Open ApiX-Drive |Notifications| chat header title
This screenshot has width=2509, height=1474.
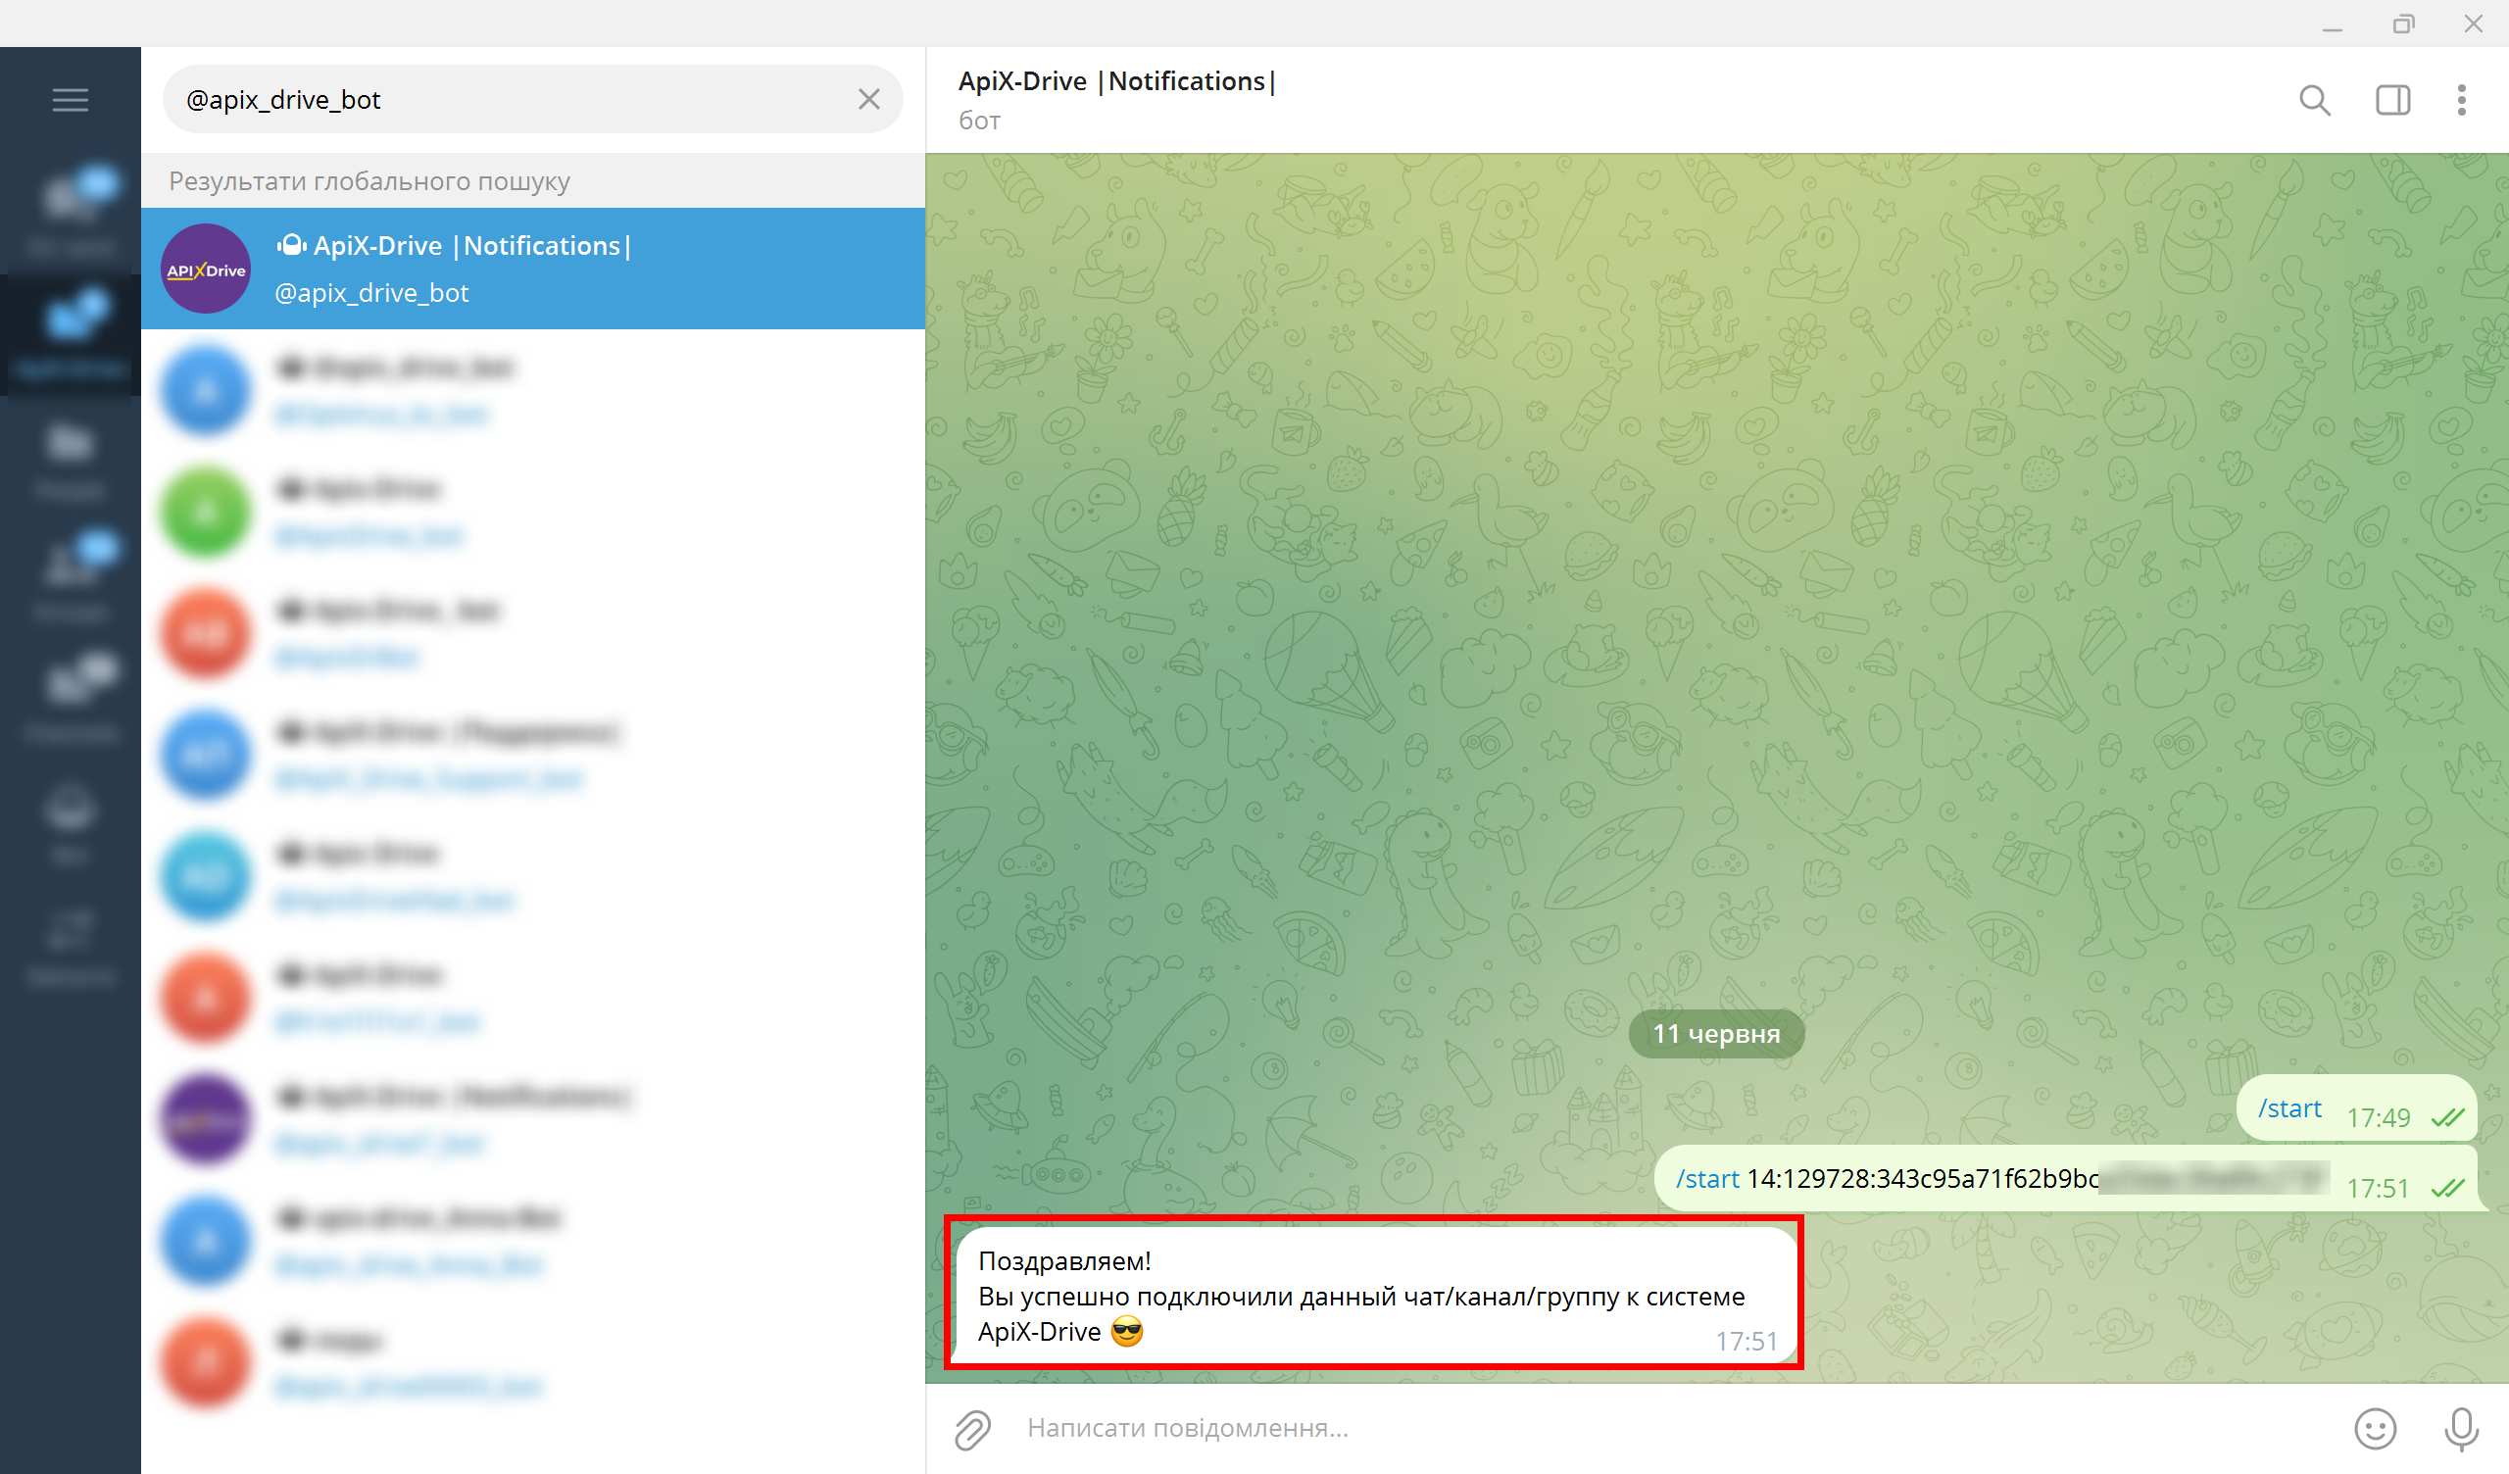1116,80
